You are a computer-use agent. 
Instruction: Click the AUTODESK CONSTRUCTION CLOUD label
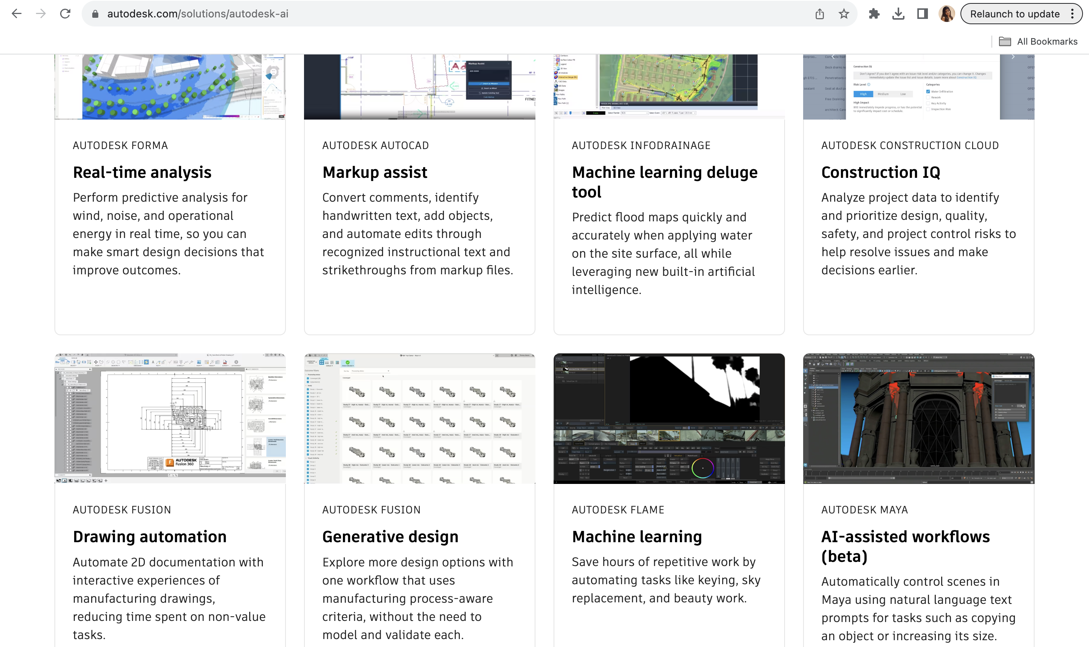pos(910,146)
